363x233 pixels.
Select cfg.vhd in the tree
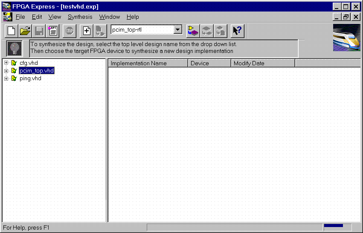tap(29, 63)
